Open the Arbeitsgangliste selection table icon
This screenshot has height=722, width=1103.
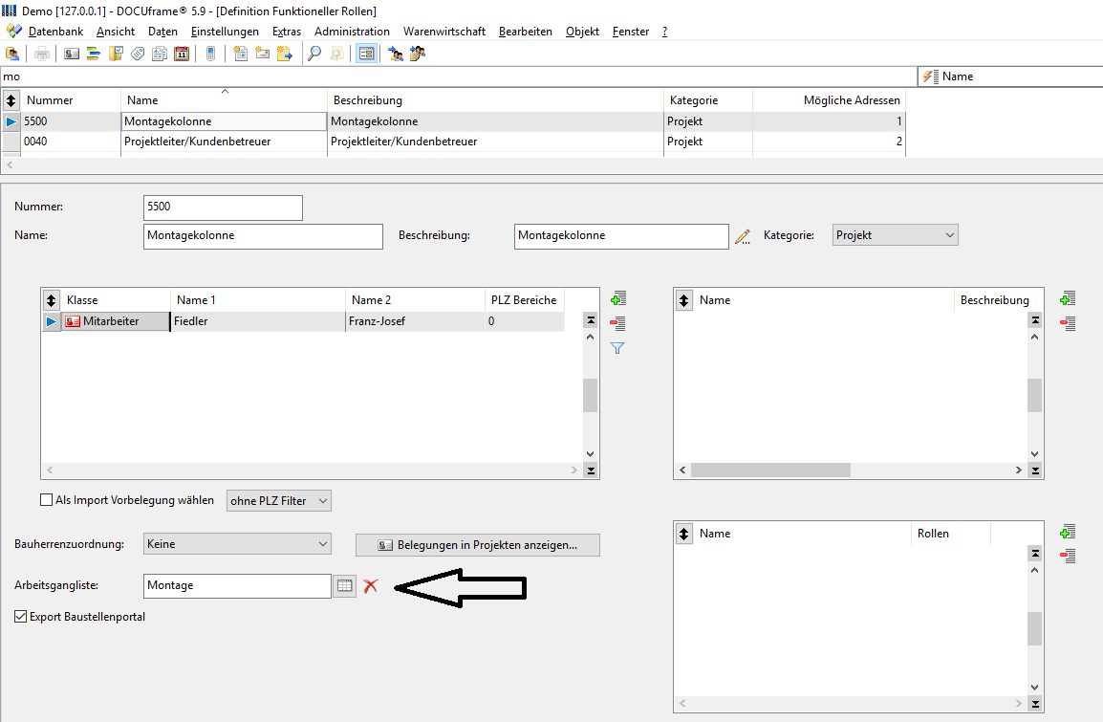(344, 585)
